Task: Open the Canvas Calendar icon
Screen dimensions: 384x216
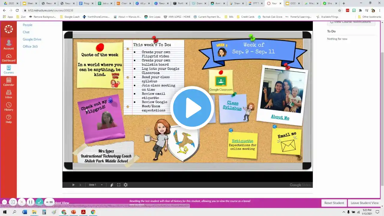Action: click(8, 82)
